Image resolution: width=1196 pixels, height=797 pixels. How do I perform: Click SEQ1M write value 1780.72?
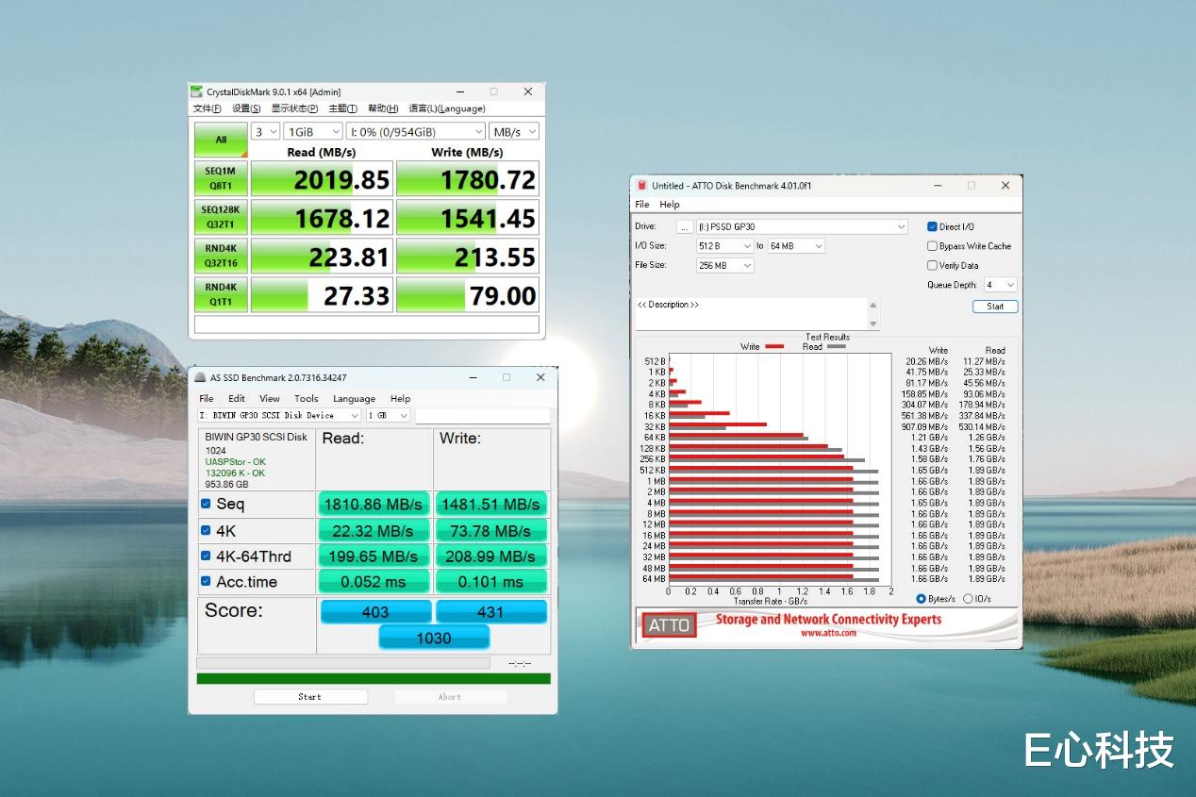click(x=468, y=178)
